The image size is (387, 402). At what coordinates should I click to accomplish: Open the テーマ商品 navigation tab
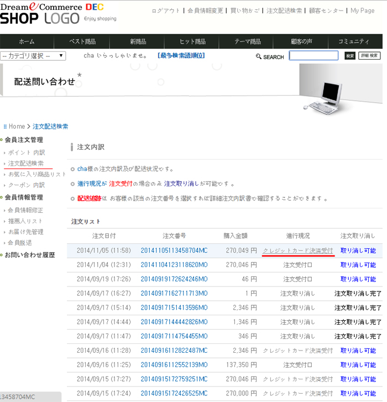coord(247,41)
